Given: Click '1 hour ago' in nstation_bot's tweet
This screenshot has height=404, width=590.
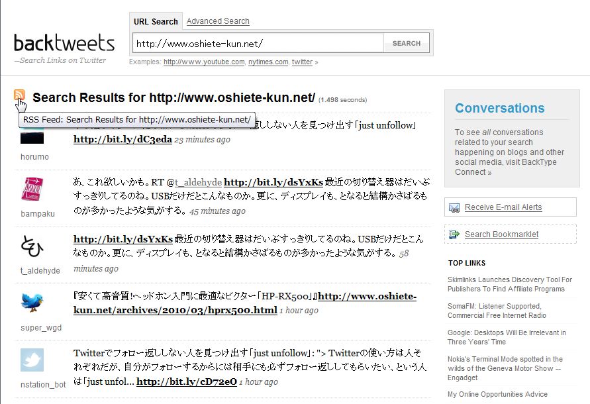Looking at the screenshot, I should tap(258, 381).
